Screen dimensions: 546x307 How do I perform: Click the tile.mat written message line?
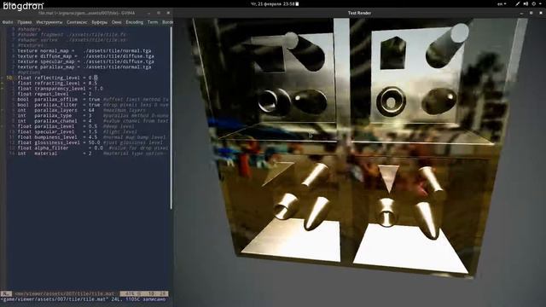(x=84, y=299)
